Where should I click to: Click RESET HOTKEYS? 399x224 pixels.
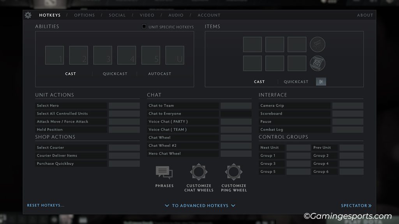pos(46,205)
